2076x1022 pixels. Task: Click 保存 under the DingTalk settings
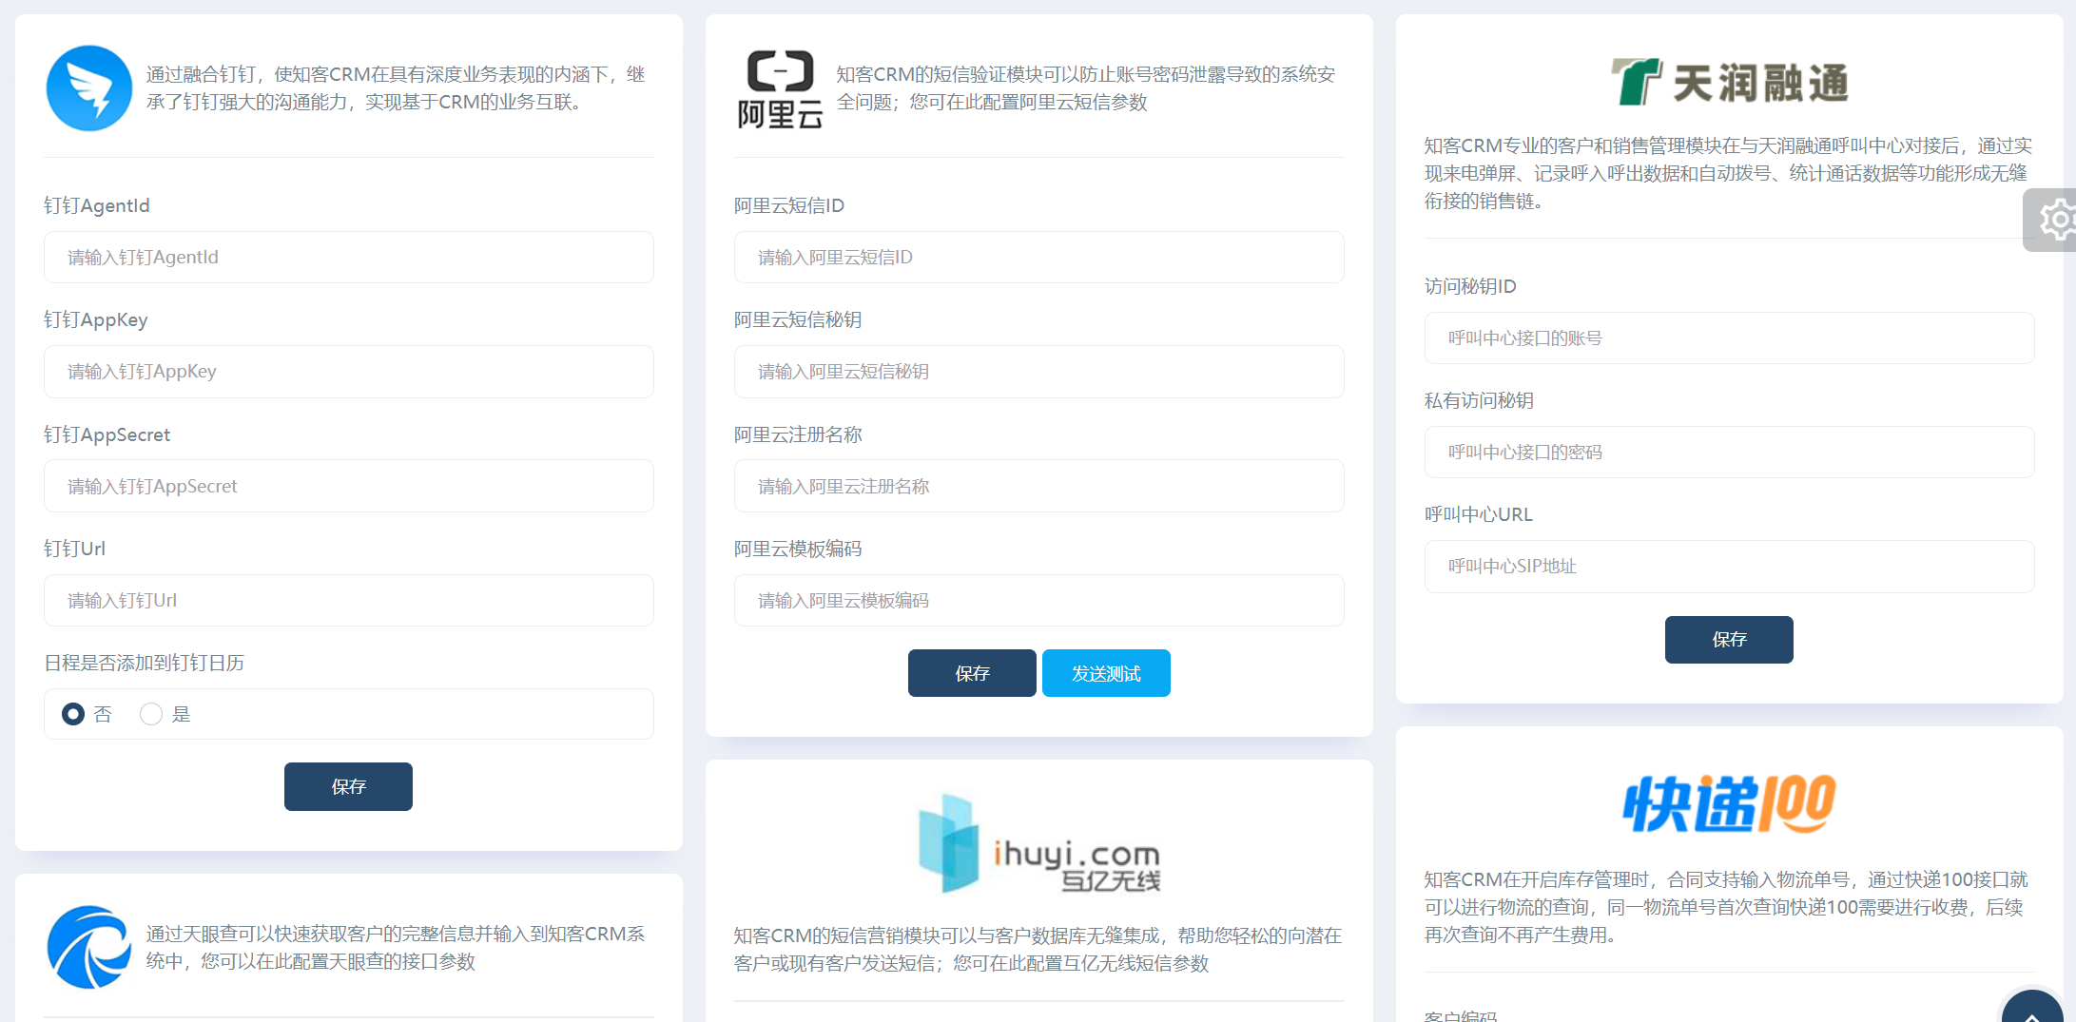click(348, 786)
